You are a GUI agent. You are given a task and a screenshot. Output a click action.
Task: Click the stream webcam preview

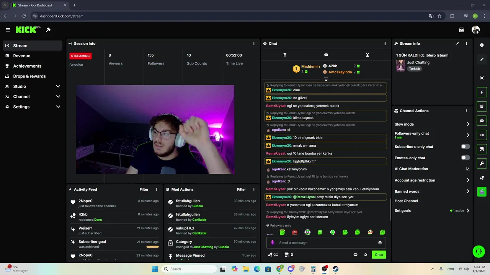(155, 129)
